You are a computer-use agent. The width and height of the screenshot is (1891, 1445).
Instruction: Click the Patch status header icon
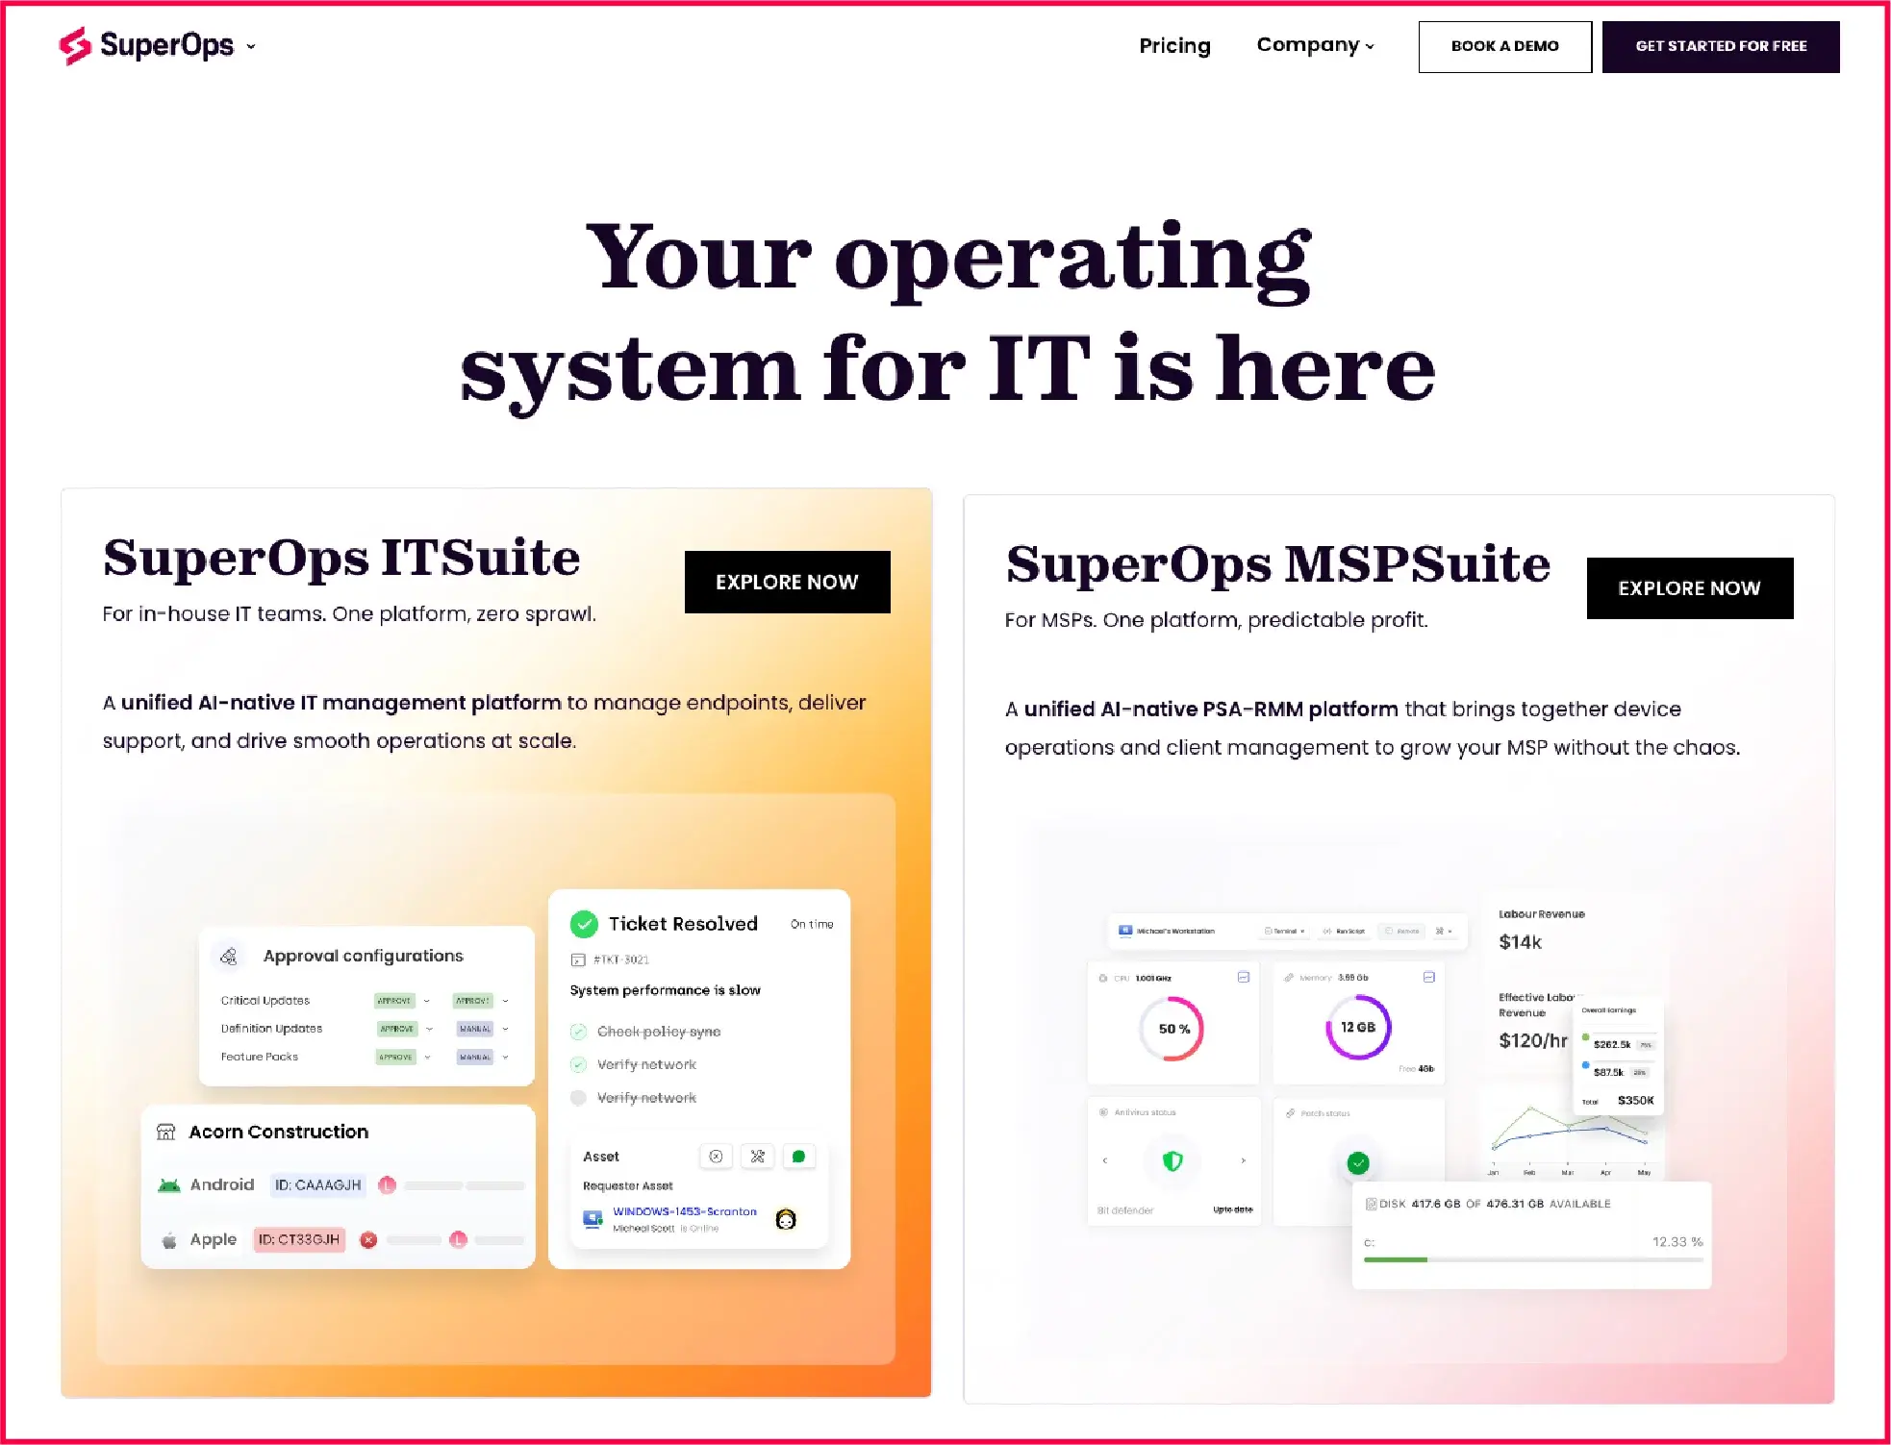coord(1290,1113)
